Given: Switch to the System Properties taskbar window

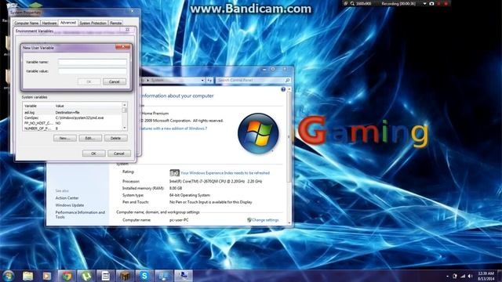Looking at the screenshot, I should (x=183, y=276).
